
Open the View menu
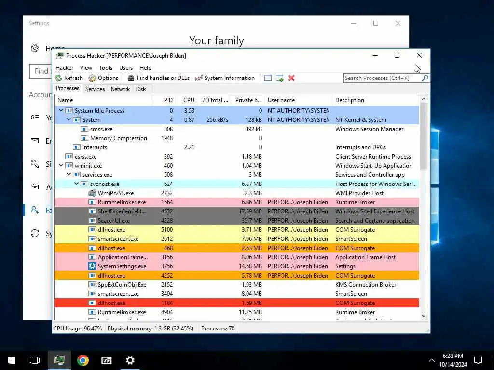click(86, 67)
